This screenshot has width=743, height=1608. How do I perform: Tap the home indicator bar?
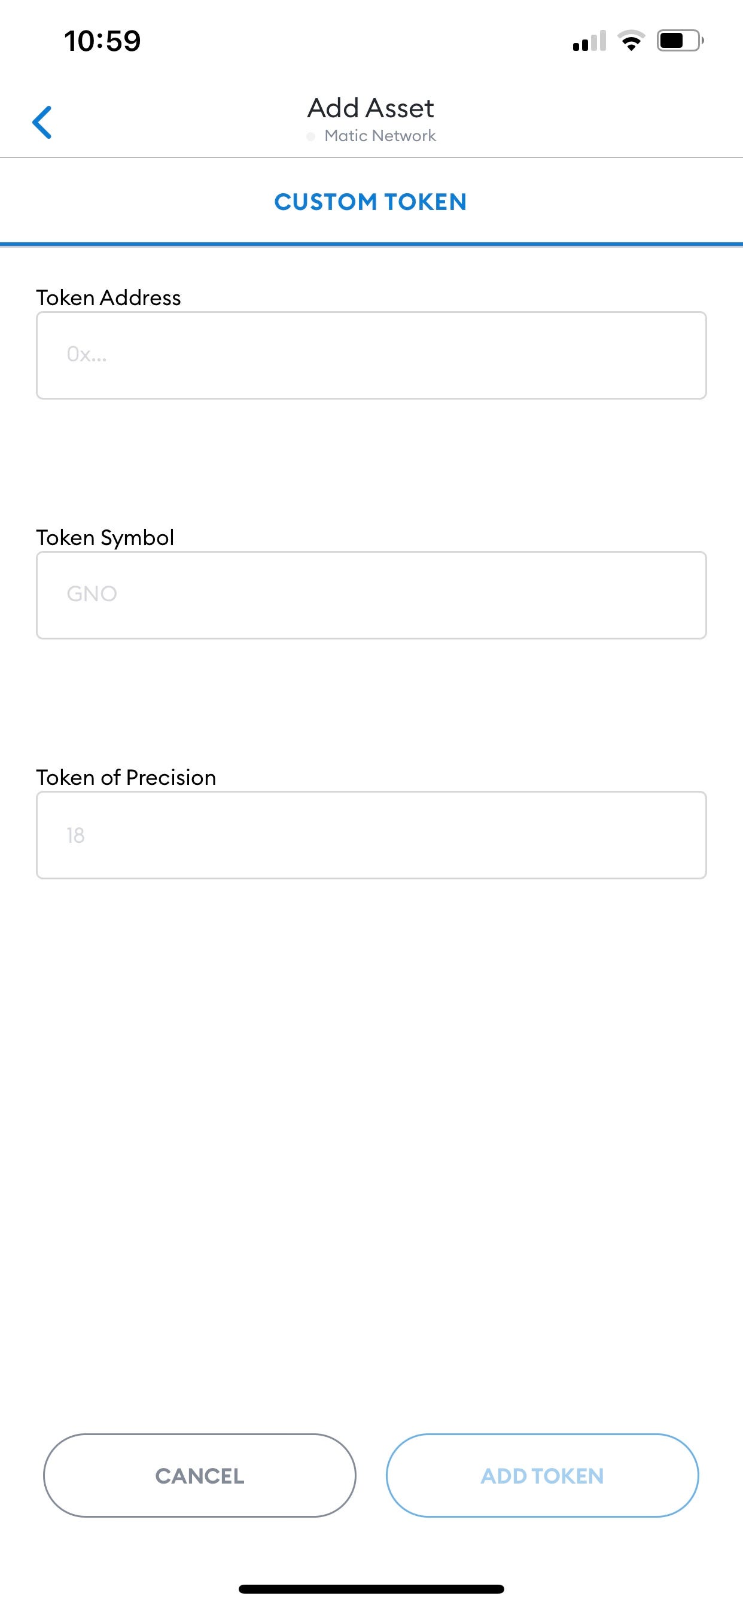click(x=371, y=1589)
